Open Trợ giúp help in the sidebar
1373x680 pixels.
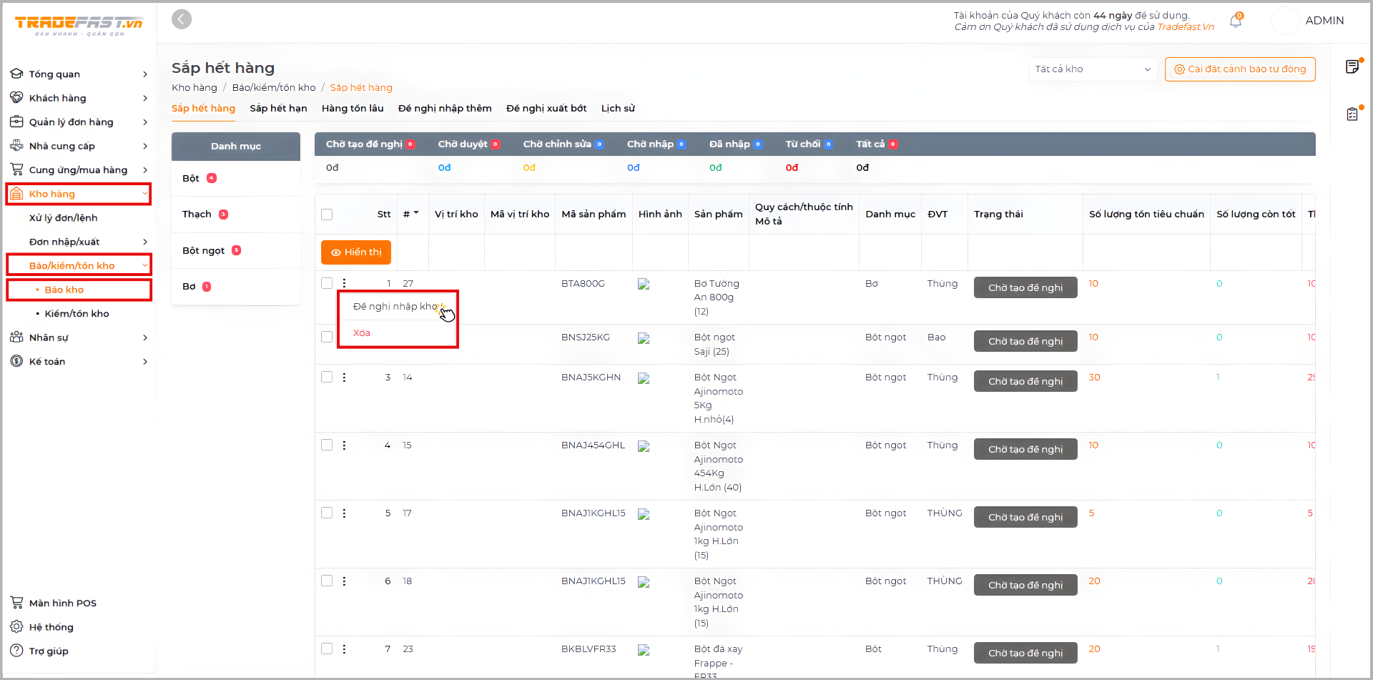coord(49,651)
